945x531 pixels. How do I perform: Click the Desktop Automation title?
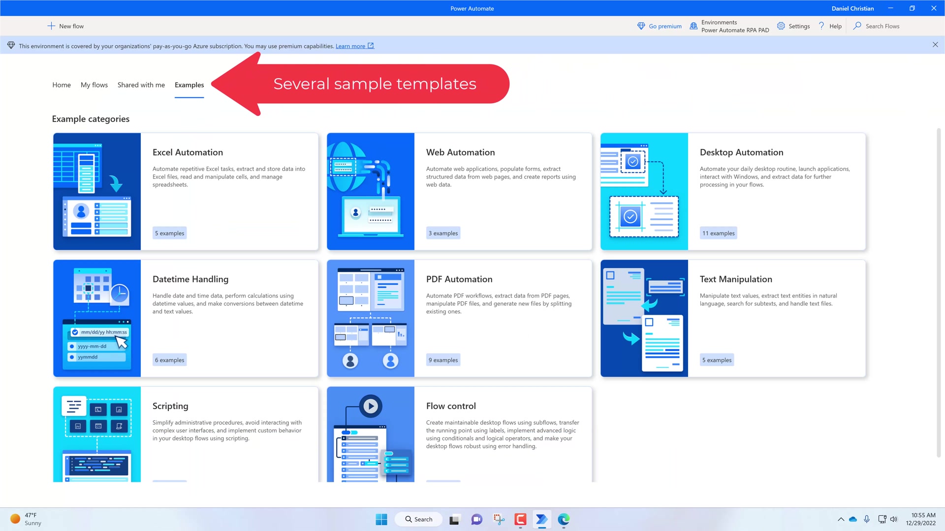point(741,152)
